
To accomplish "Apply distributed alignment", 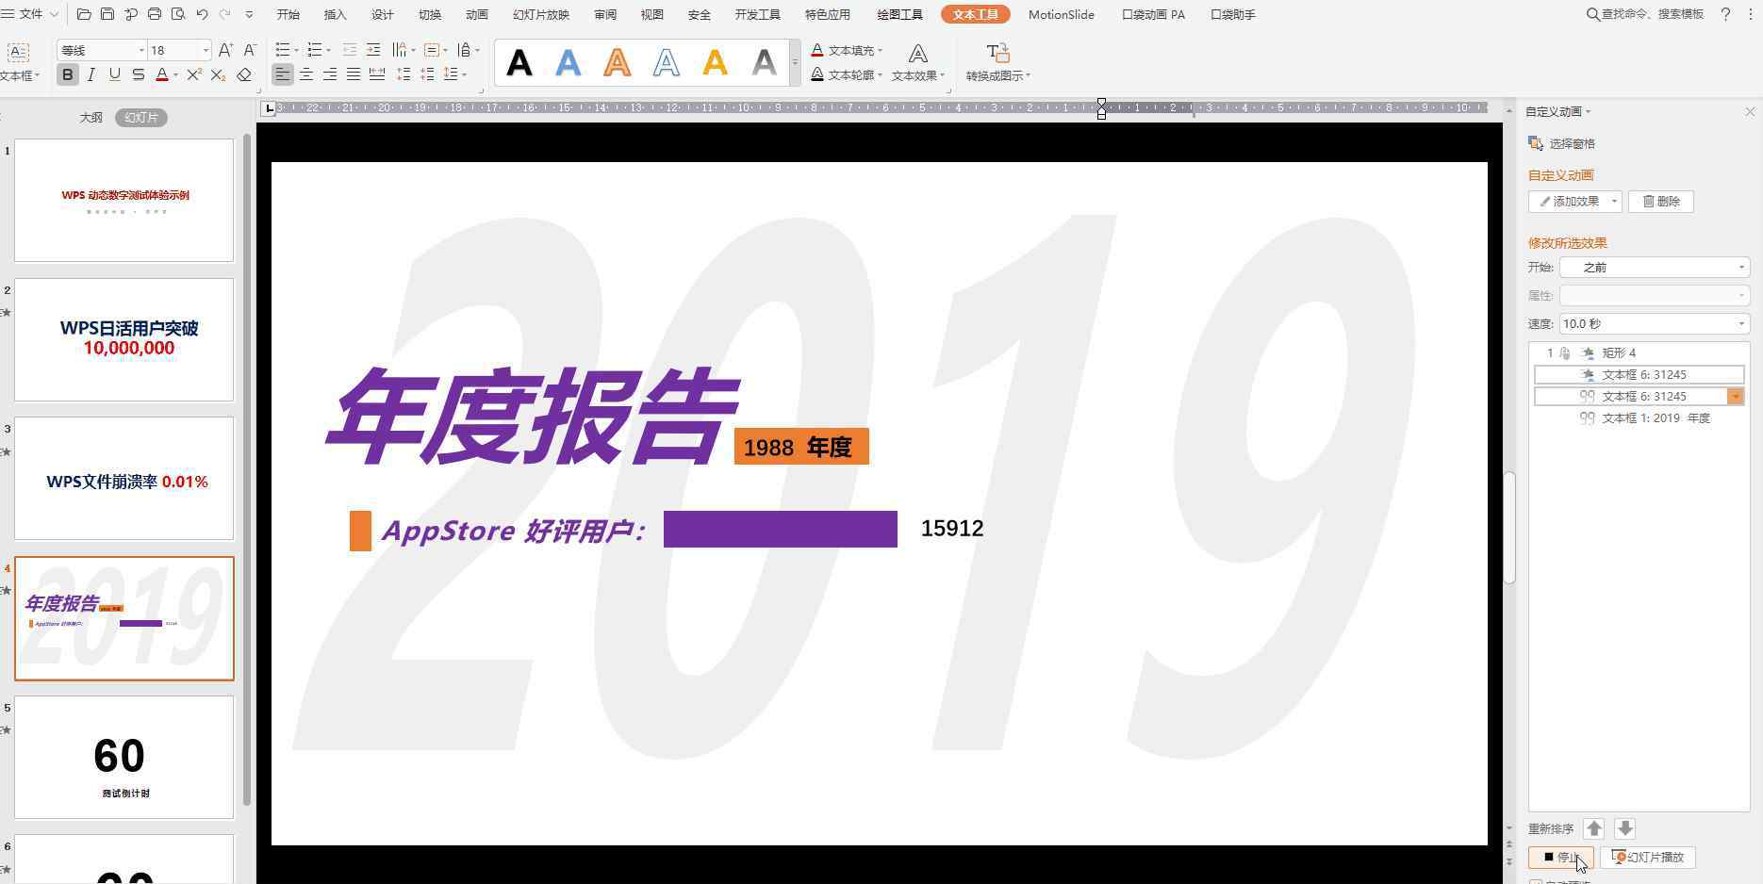I will tap(377, 74).
